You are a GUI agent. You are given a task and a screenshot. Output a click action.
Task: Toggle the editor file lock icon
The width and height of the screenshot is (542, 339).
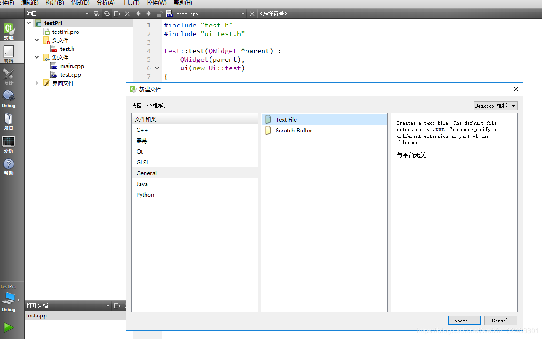point(159,14)
